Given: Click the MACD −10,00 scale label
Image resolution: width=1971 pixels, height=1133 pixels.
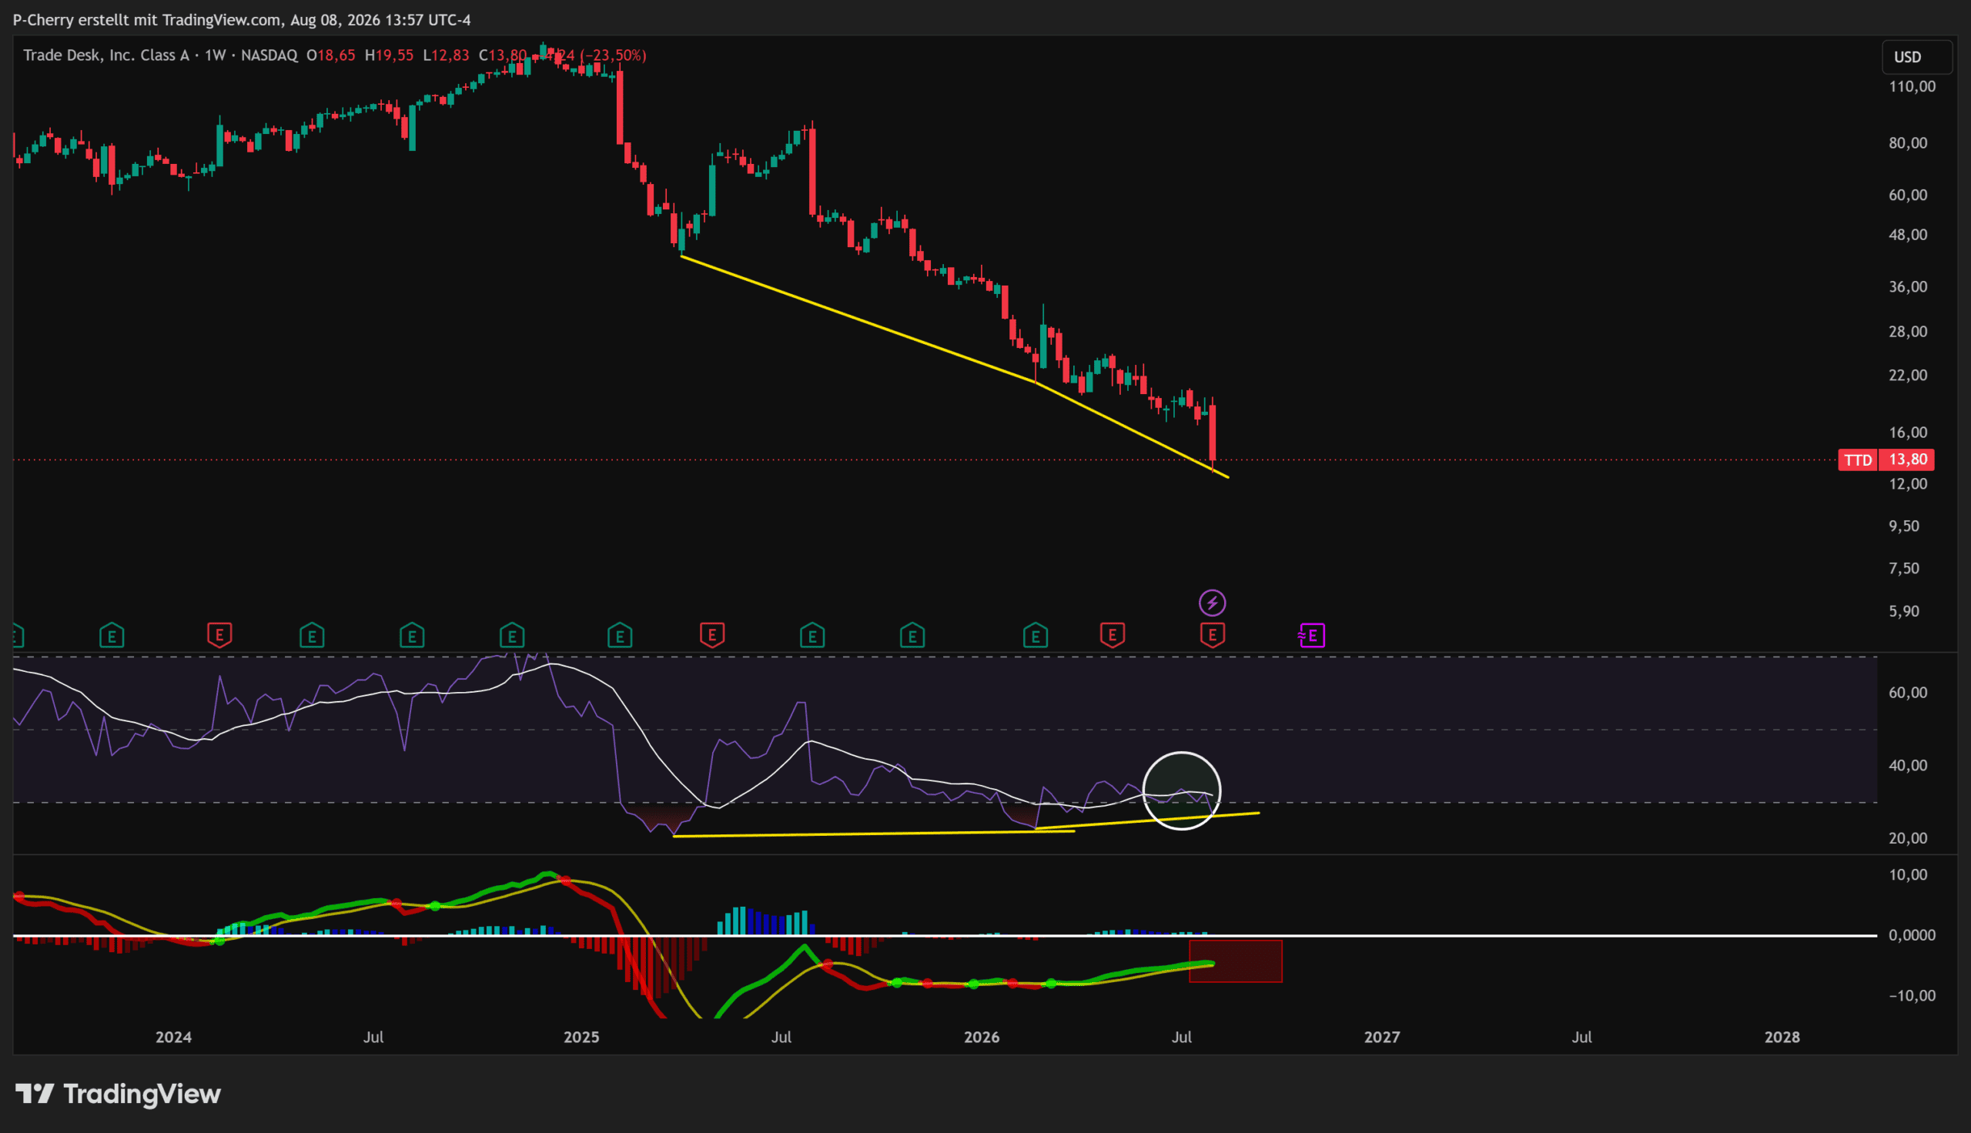Looking at the screenshot, I should click(1912, 996).
